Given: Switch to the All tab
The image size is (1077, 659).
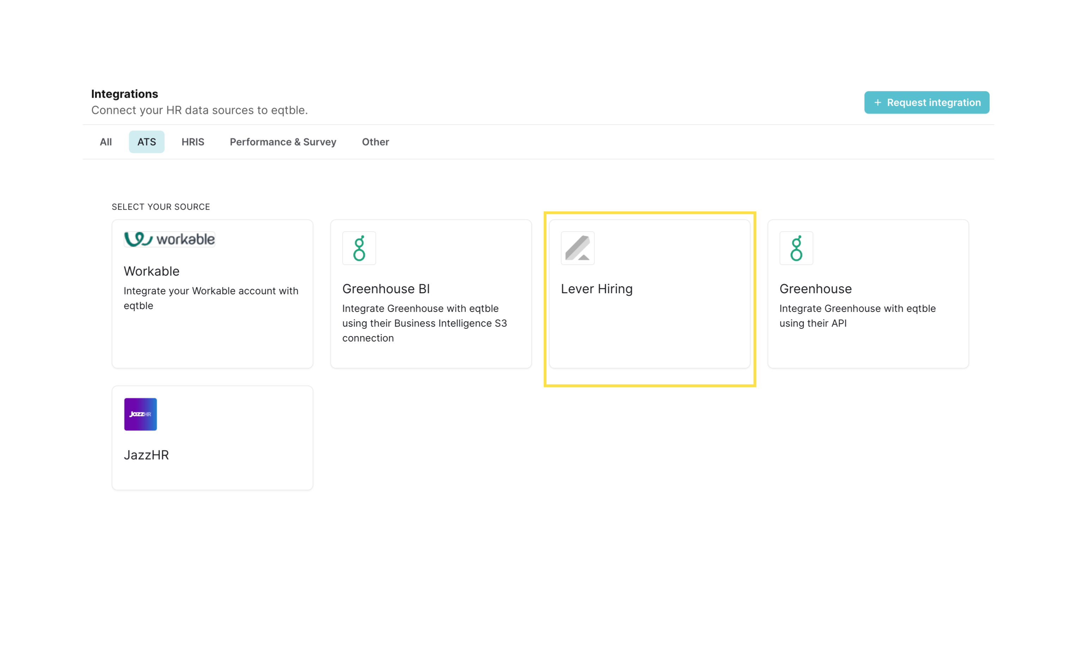Looking at the screenshot, I should [105, 142].
